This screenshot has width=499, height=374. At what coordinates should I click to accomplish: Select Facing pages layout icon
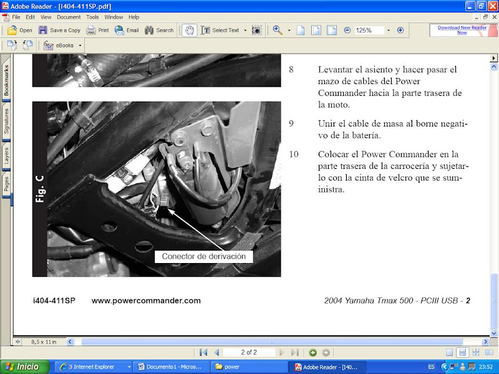(x=489, y=352)
